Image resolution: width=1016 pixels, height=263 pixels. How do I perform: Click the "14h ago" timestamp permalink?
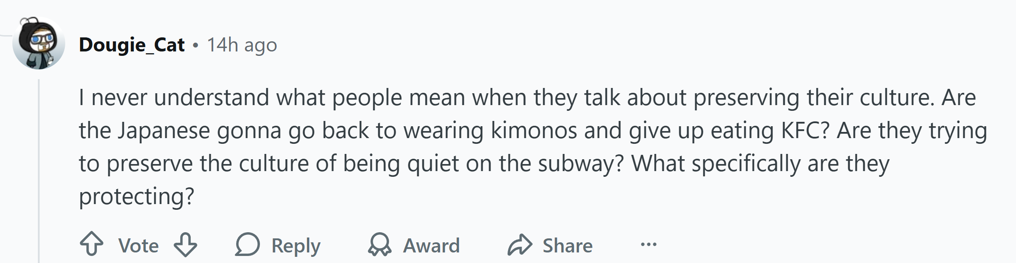242,45
